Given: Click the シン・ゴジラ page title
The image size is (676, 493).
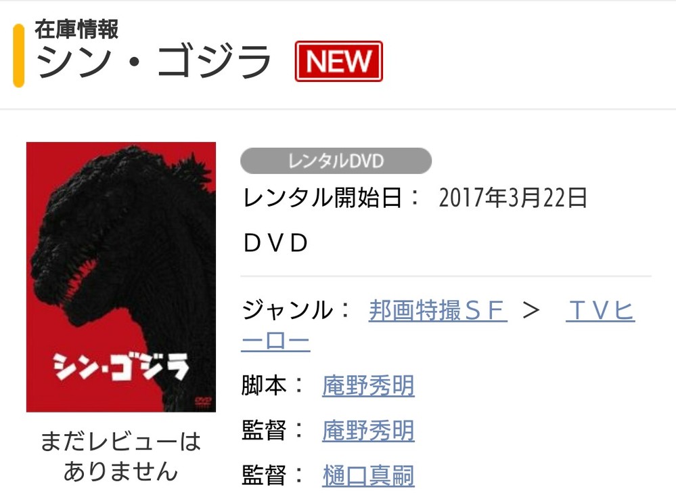Looking at the screenshot, I should (154, 61).
